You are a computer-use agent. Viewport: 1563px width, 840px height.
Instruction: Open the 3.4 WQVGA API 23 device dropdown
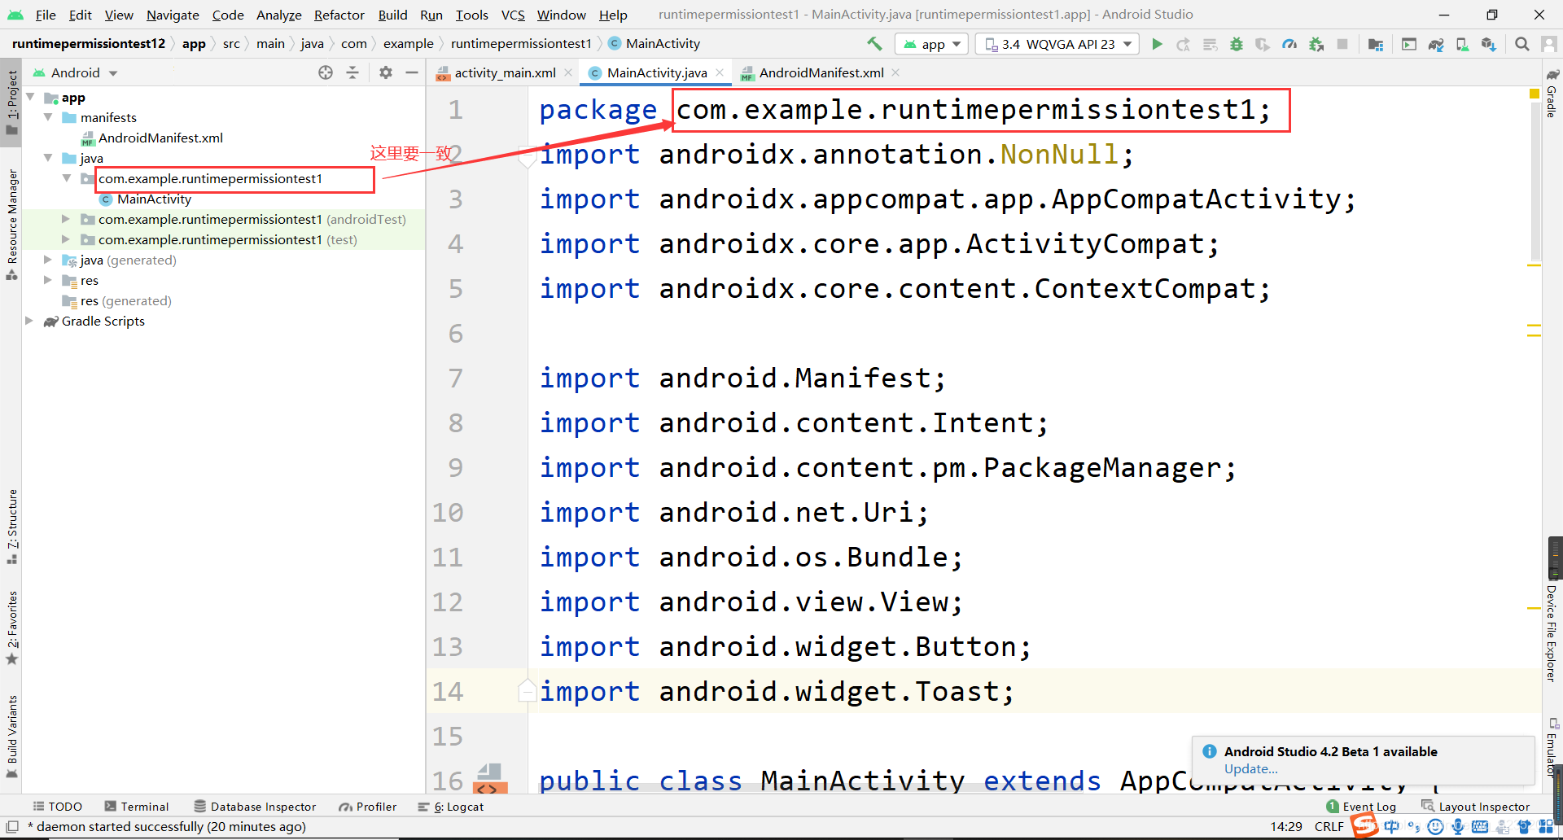[1057, 44]
